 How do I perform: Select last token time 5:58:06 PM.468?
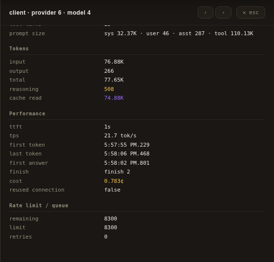[127, 153]
